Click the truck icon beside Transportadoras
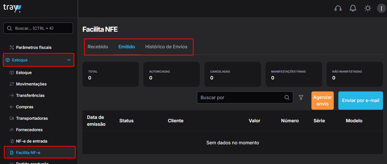The image size is (387, 164). click(x=12, y=118)
